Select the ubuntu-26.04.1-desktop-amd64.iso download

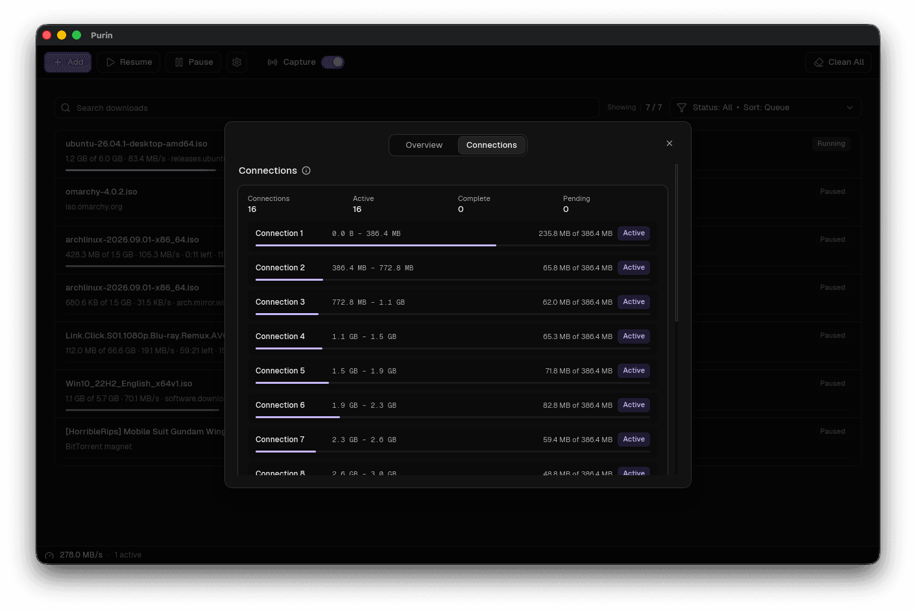pos(458,154)
